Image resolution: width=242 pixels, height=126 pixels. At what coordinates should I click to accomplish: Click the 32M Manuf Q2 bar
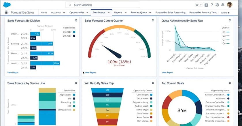34,58
